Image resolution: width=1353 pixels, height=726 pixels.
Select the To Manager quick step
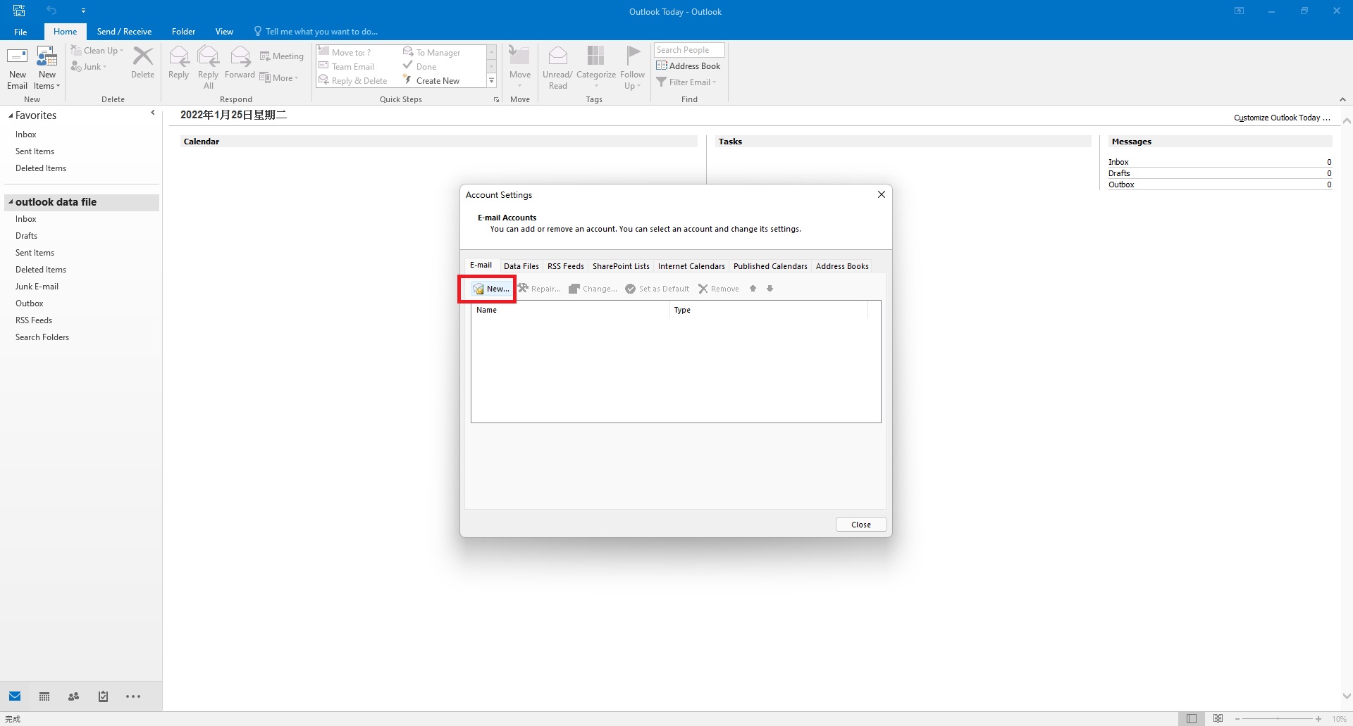pyautogui.click(x=431, y=52)
